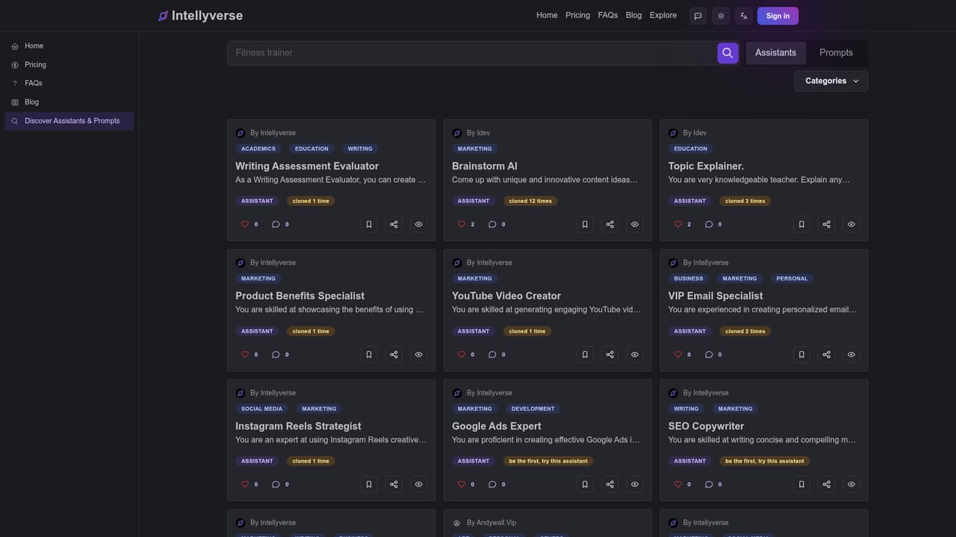
Task: Share the Writing Assessment Evaluator assistant
Action: pos(394,224)
